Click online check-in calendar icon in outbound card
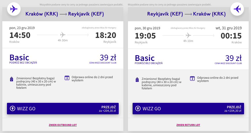The width and height of the screenshot is (251, 133). coord(67,78)
